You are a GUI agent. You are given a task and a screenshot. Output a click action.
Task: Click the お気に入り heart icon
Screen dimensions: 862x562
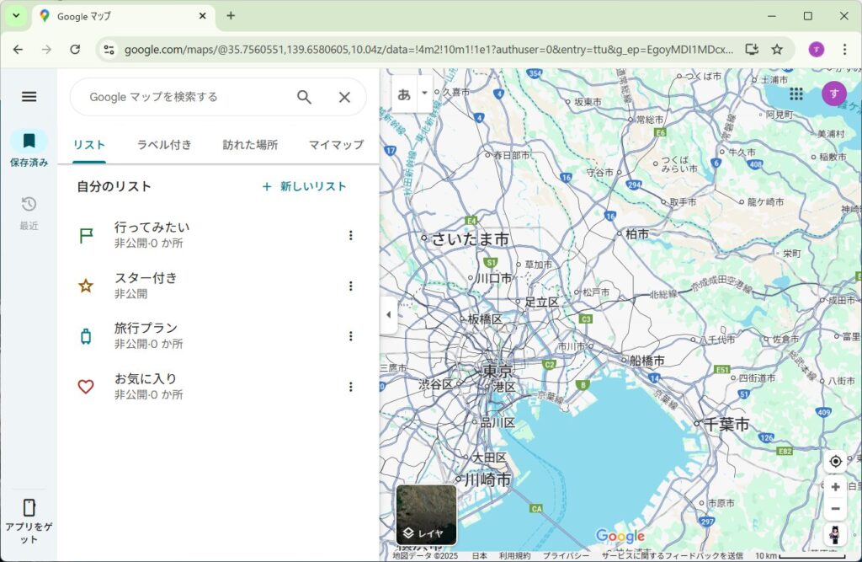pos(86,387)
